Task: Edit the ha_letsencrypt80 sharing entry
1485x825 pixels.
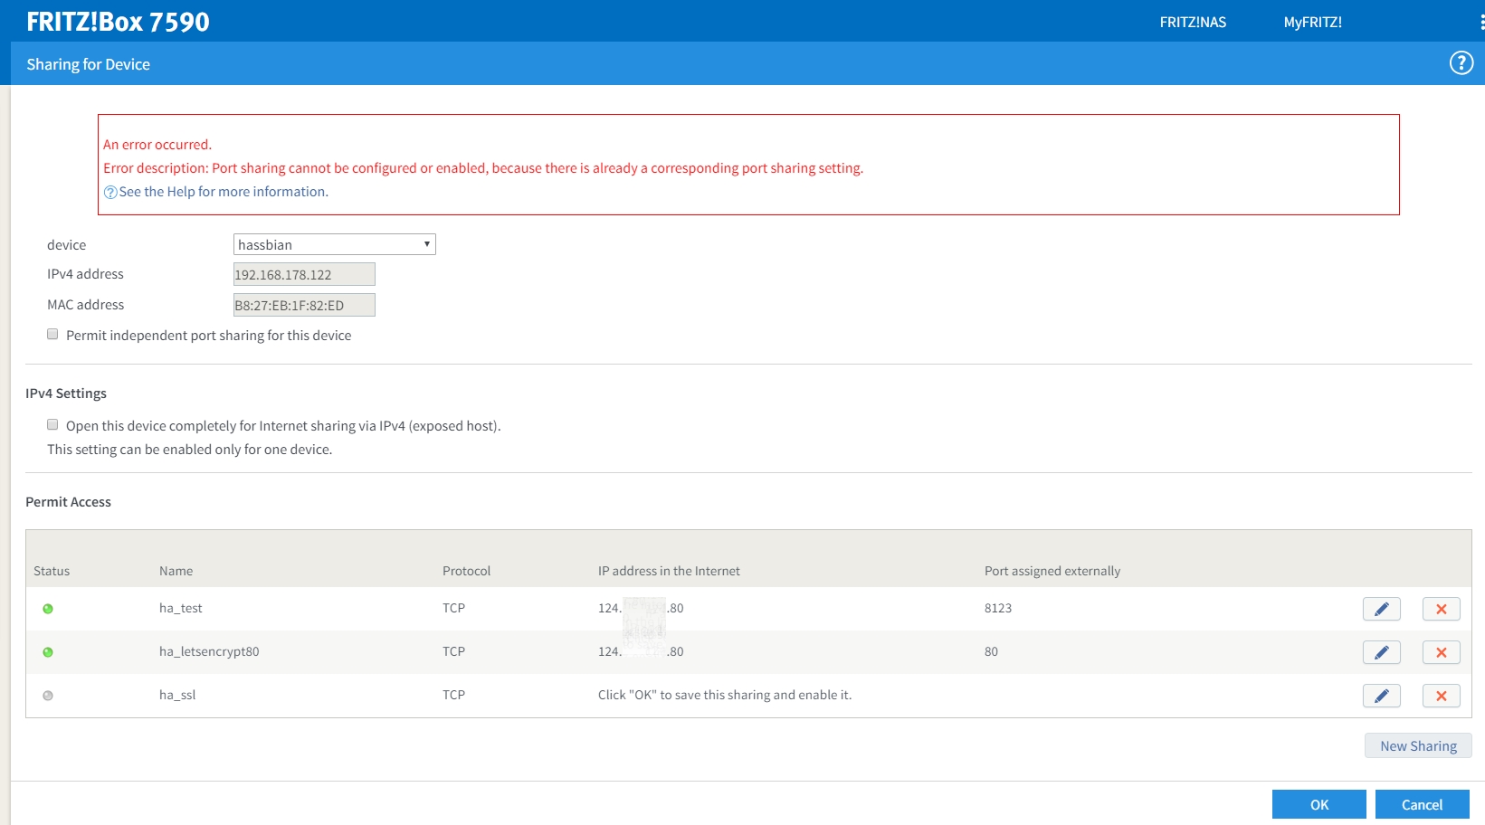Action: click(1381, 651)
